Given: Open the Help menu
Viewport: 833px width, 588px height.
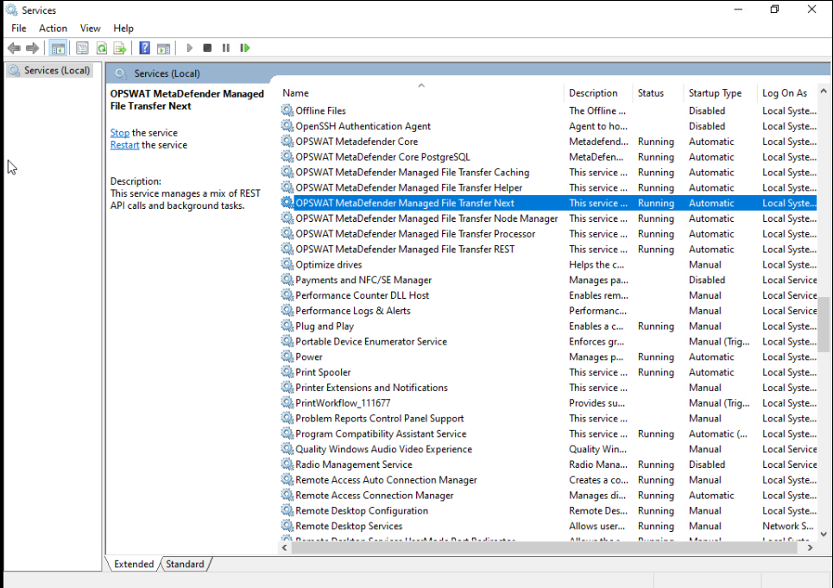Looking at the screenshot, I should point(123,28).
